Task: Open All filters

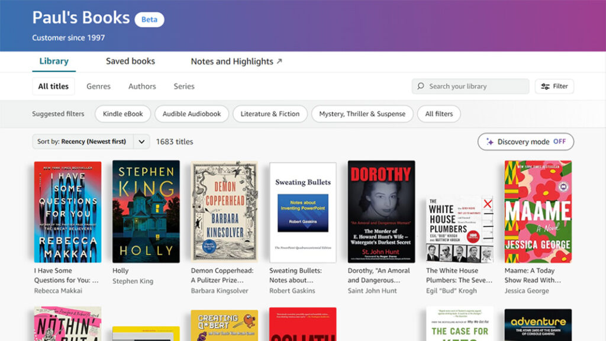Action: pyautogui.click(x=439, y=114)
